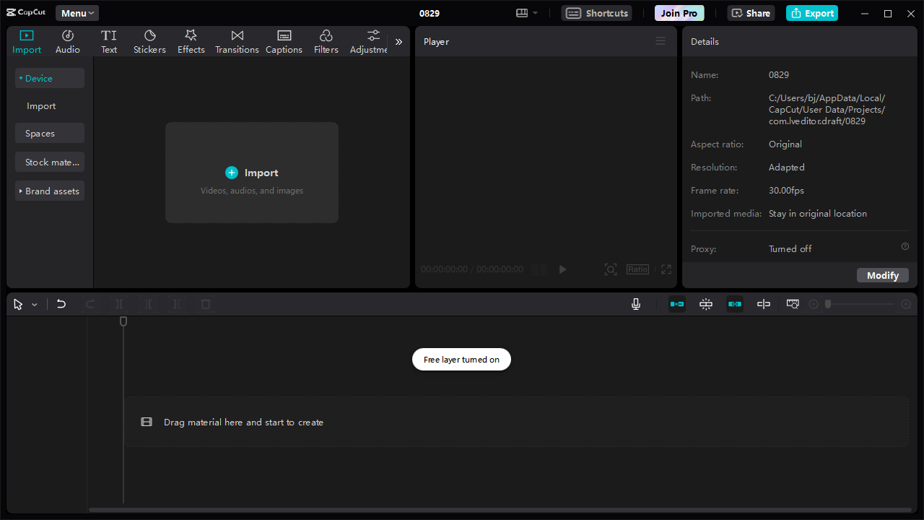Start recording with the microphone icon

pyautogui.click(x=635, y=303)
